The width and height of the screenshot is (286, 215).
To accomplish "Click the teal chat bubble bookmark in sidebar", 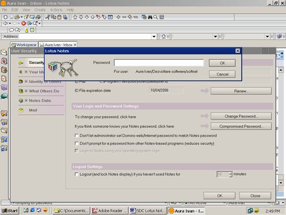I will [x=4, y=96].
